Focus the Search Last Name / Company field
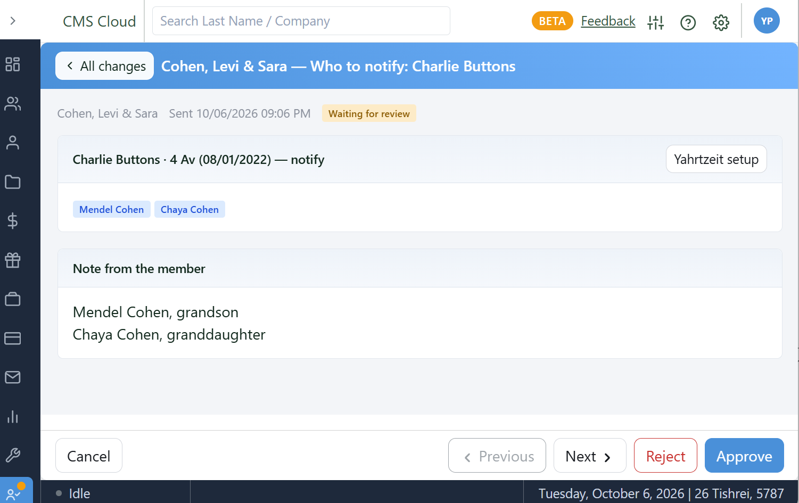Image resolution: width=799 pixels, height=503 pixels. (301, 21)
